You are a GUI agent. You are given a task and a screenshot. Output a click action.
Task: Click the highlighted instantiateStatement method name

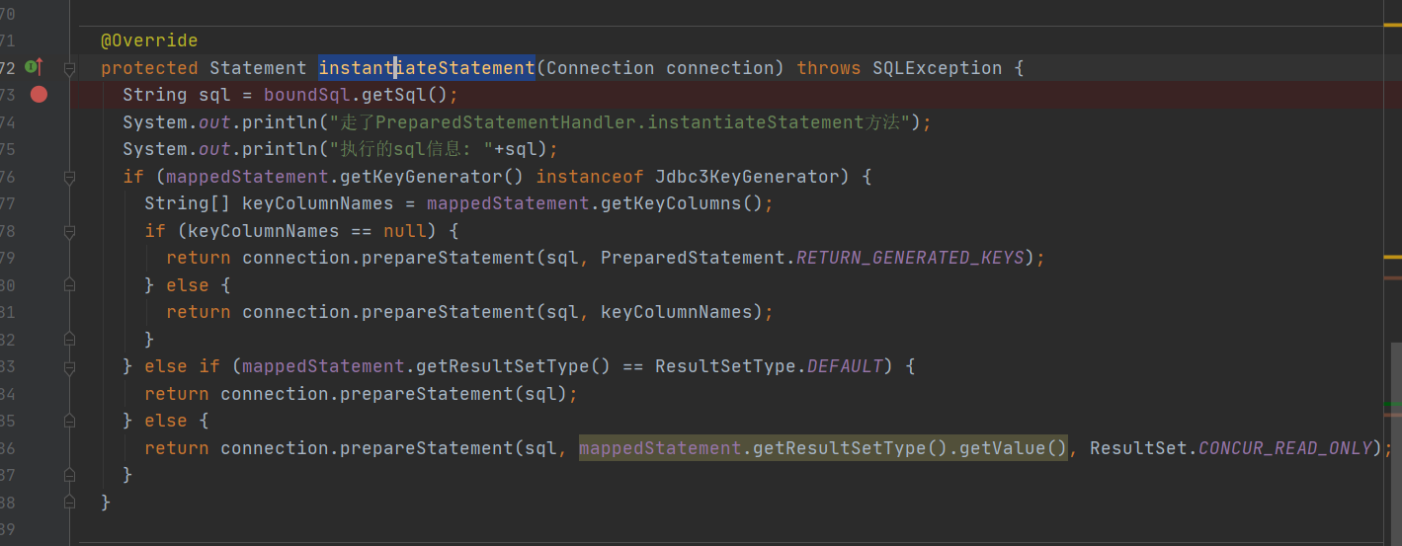pyautogui.click(x=426, y=68)
